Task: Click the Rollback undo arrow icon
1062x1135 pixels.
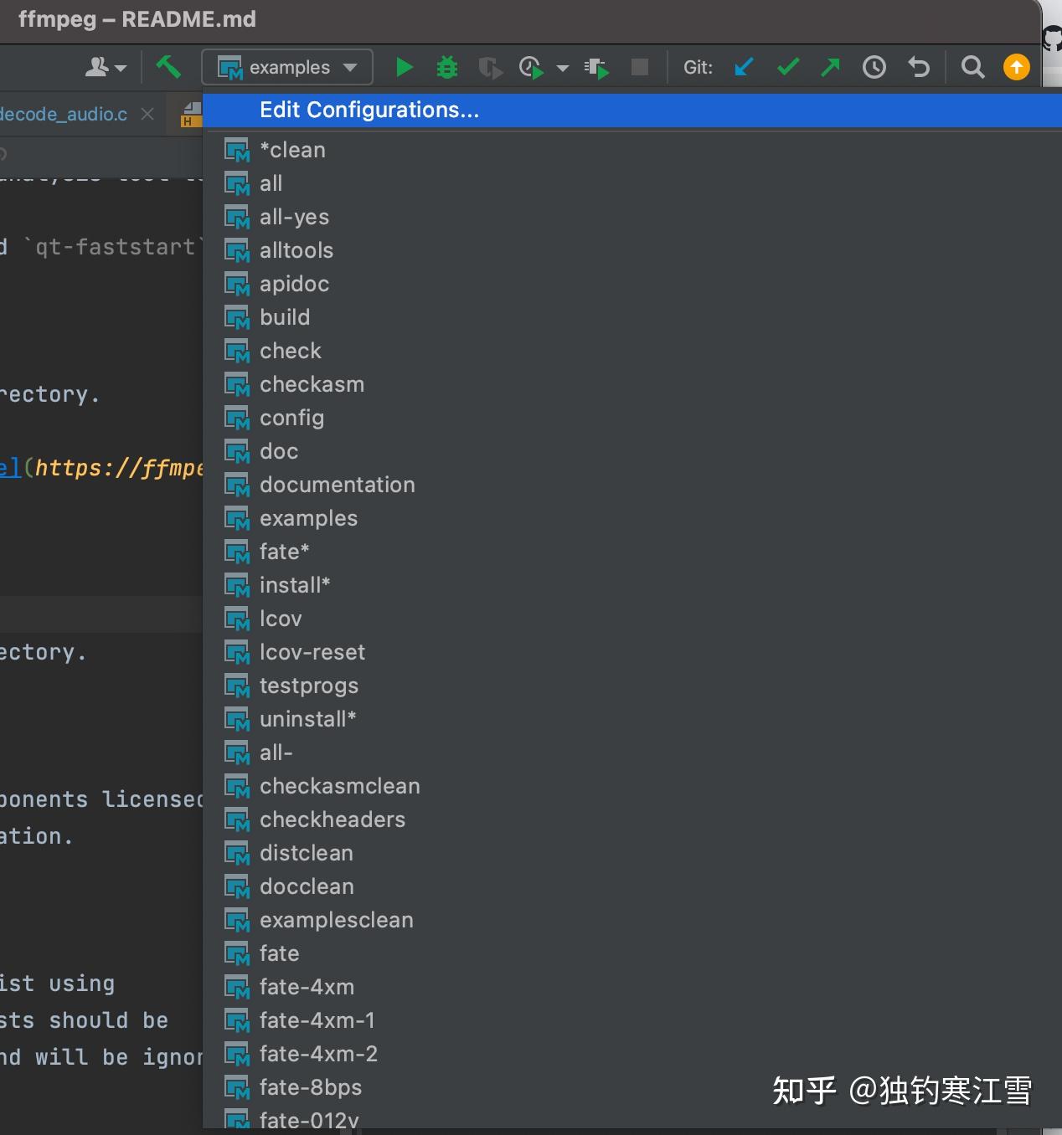Action: (x=919, y=67)
